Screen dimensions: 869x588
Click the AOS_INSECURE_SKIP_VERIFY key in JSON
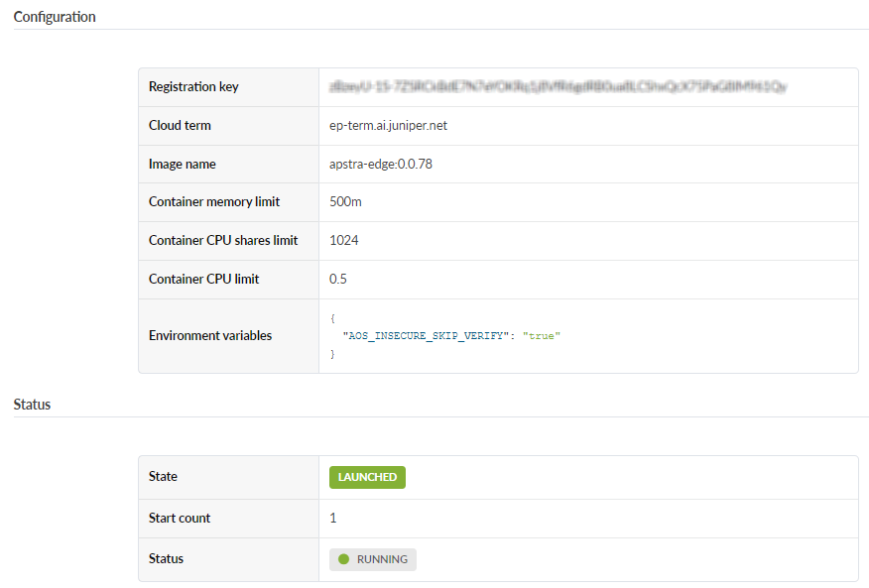426,336
